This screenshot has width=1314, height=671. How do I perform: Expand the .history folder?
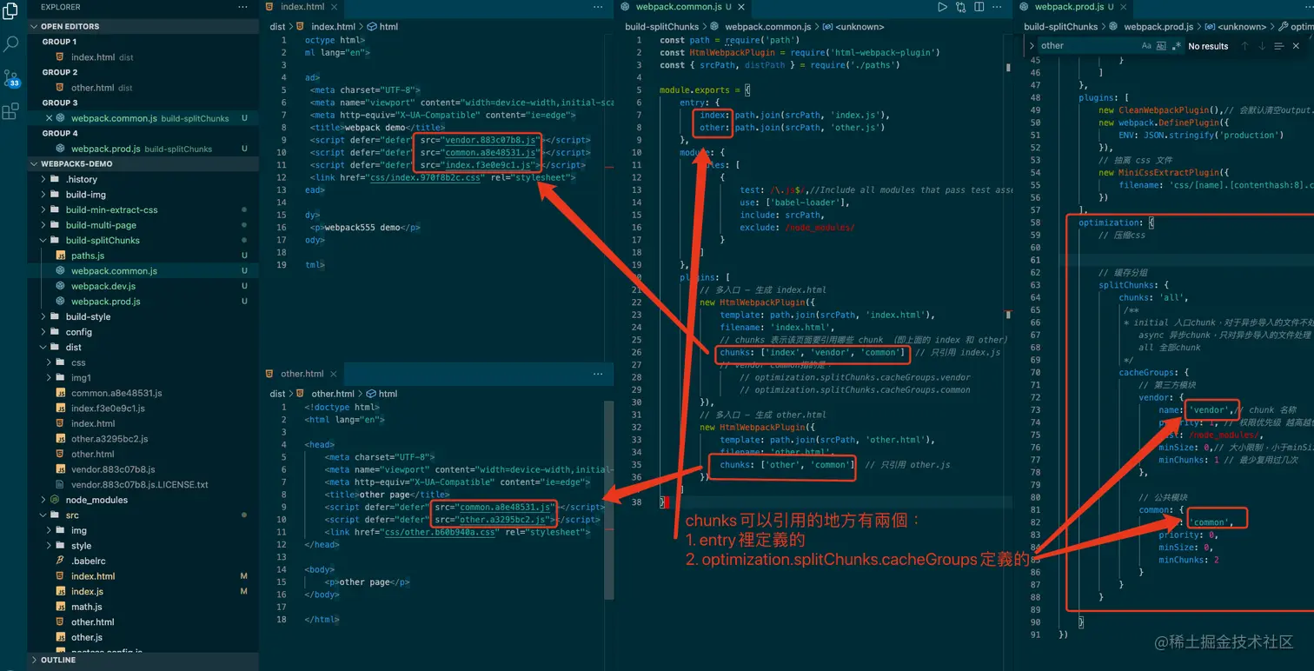pyautogui.click(x=143, y=179)
